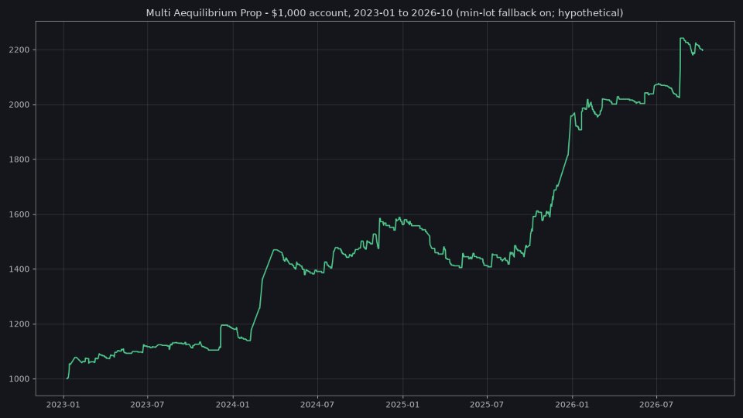This screenshot has height=418, width=743.
Task: Click the x-axis label 2023-07
Action: (x=147, y=405)
